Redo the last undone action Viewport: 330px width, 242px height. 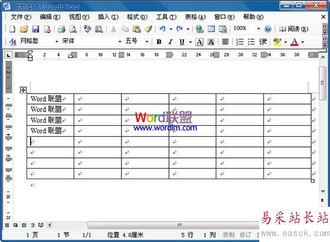point(180,29)
